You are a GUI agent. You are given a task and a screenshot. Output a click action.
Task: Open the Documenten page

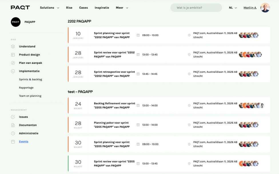pos(28,125)
